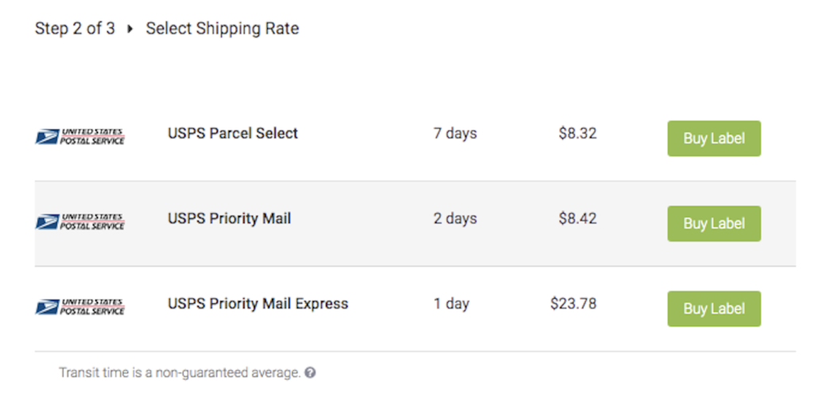Select the USPS Priority Mail Express service name

coord(258,303)
